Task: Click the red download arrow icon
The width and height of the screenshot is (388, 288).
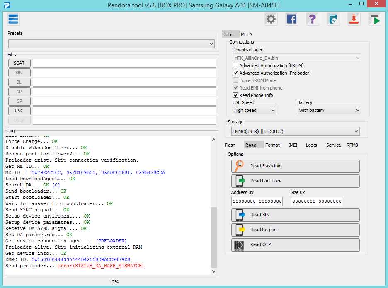Action: point(354,19)
